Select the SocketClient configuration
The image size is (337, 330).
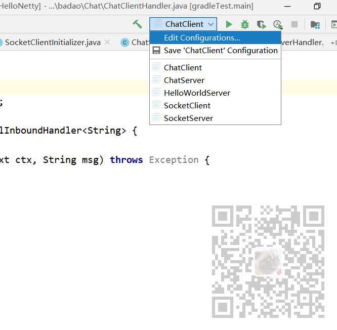[x=215, y=106]
